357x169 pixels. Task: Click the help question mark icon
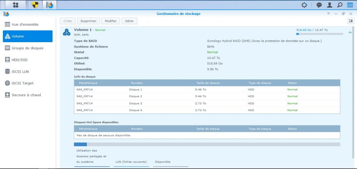pyautogui.click(x=328, y=14)
